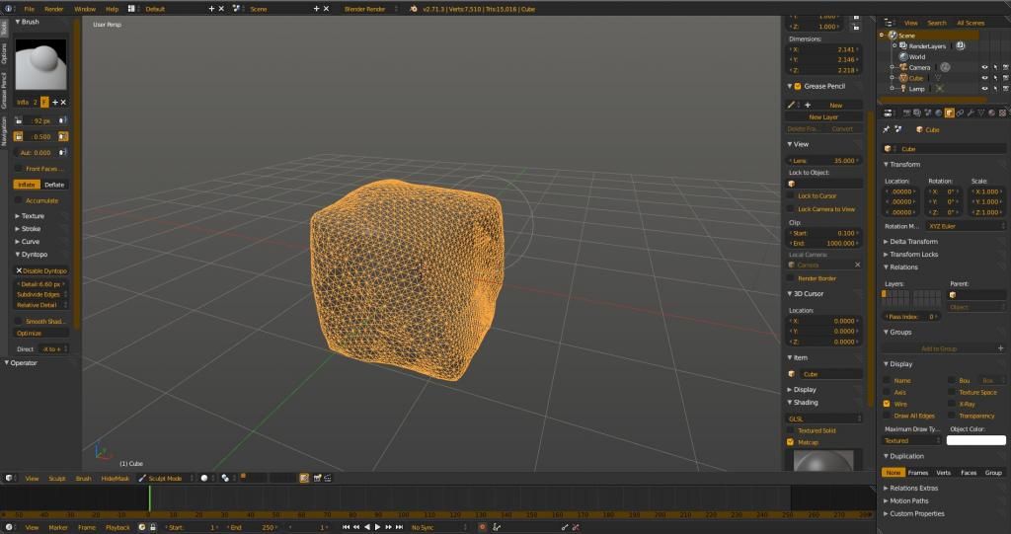Open the Blender Render engine dropdown

click(x=370, y=9)
